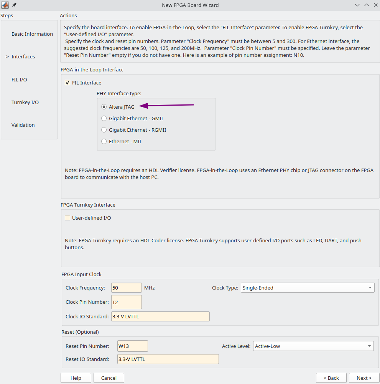Open the FIL I/O step
Screen dimensions: 380x384
click(19, 79)
